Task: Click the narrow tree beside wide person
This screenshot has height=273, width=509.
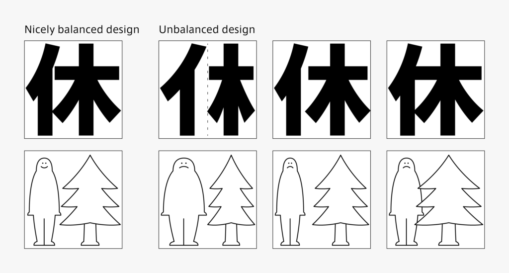Action: (x=231, y=200)
